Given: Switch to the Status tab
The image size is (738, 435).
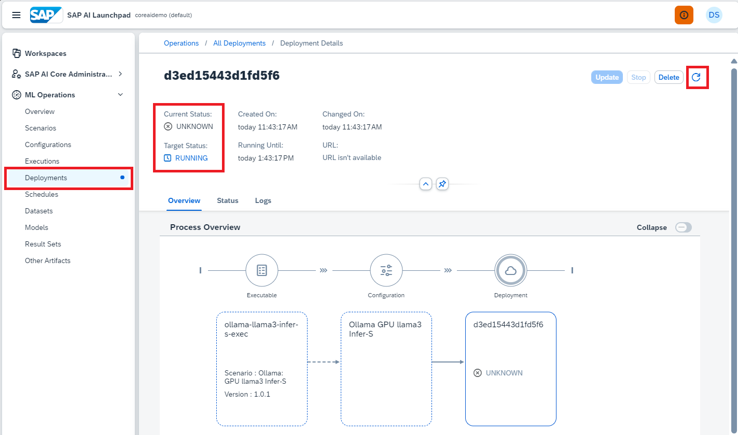Looking at the screenshot, I should tap(228, 200).
